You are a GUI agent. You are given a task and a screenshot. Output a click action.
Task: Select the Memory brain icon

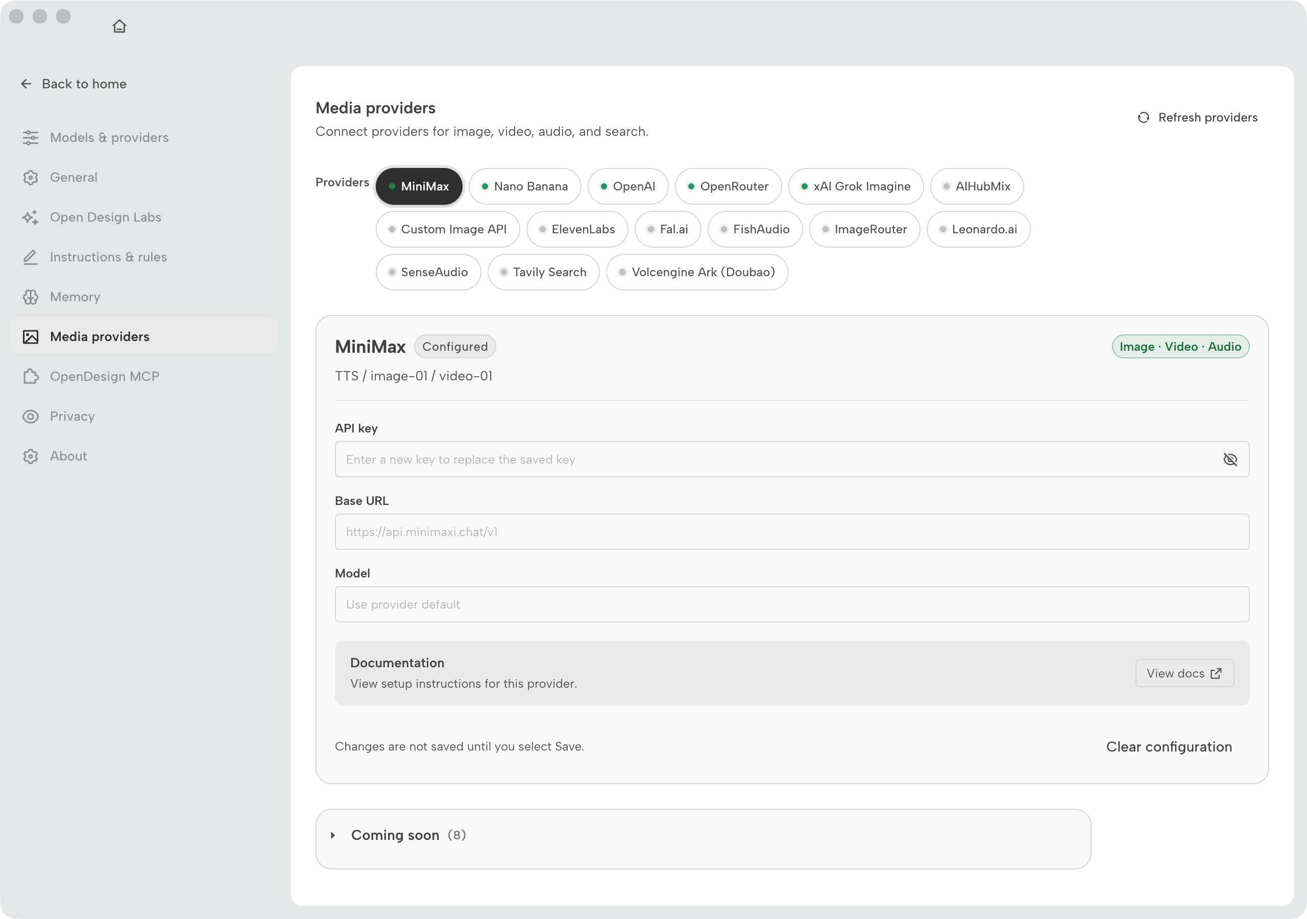[31, 297]
